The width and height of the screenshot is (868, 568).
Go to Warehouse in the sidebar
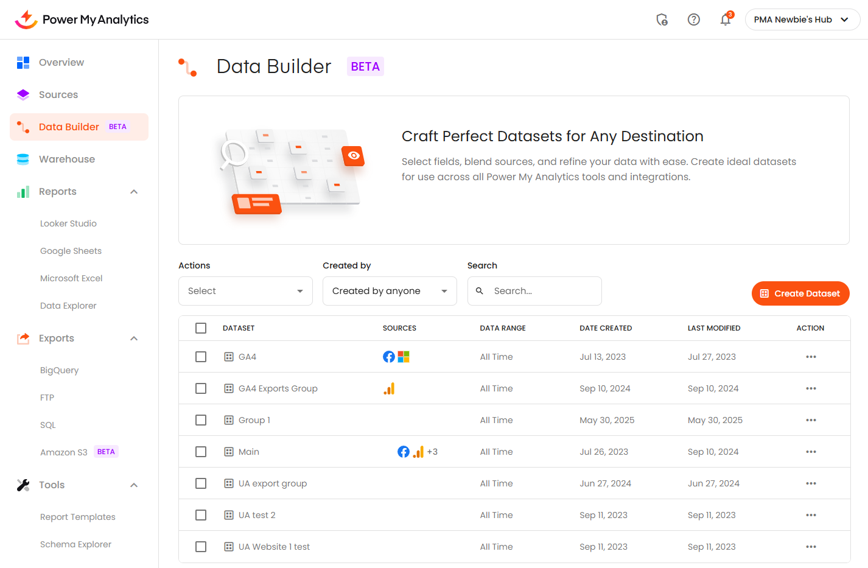(x=67, y=160)
